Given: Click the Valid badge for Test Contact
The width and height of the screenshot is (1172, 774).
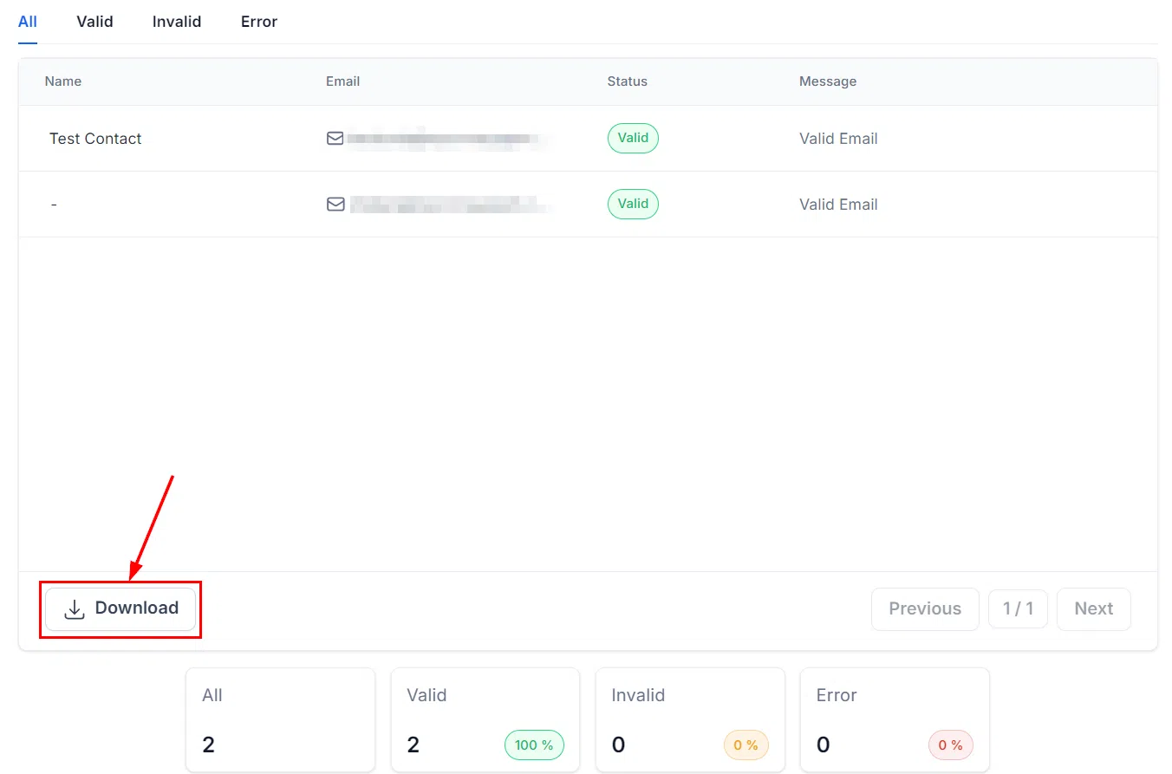Looking at the screenshot, I should coord(633,138).
